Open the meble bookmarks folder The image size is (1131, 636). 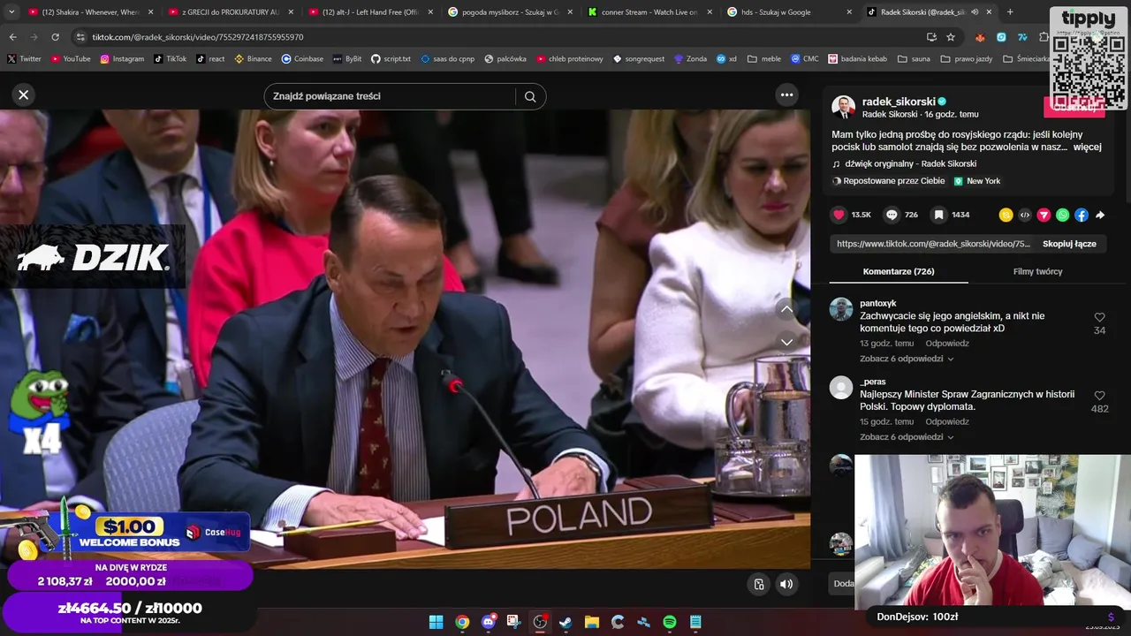[764, 59]
